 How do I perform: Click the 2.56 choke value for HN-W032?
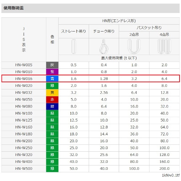(x=104, y=93)
